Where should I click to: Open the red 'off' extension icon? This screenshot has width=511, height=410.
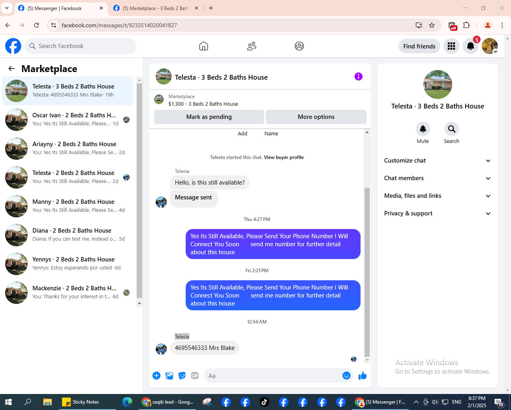click(452, 26)
